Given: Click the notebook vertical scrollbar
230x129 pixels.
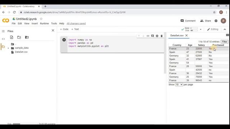Looking at the screenshot, I should coord(165,53).
